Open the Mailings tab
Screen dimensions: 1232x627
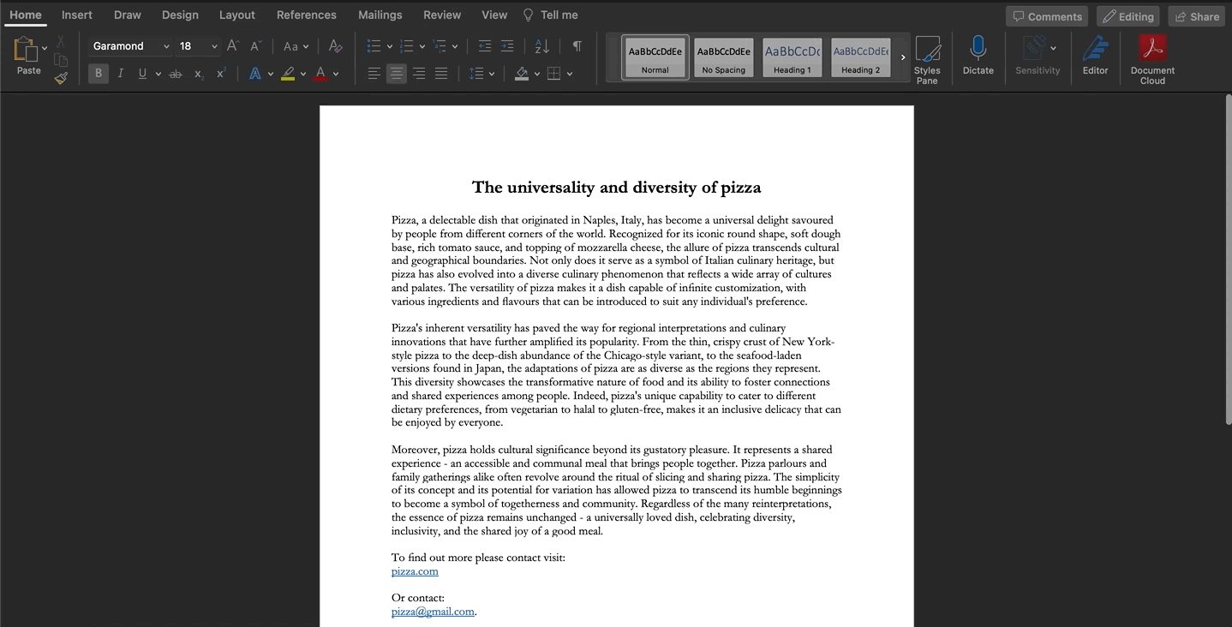(x=380, y=15)
